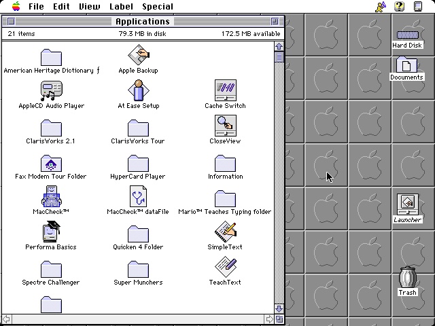The image size is (435, 326).
Task: Open the Apple menu
Action: [x=16, y=6]
